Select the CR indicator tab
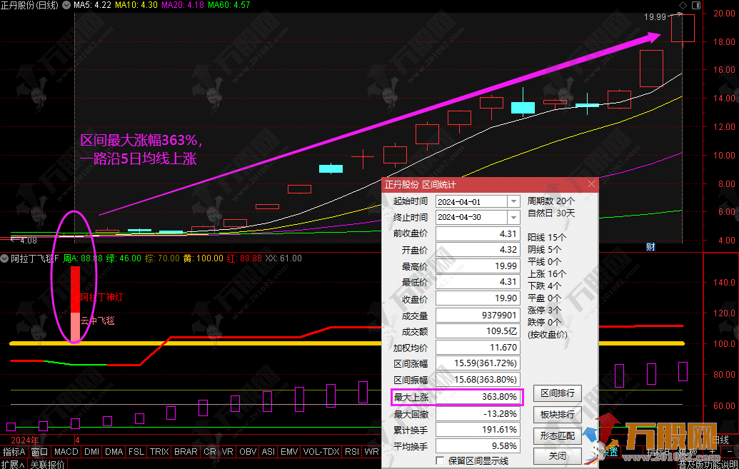739x469 pixels. (x=210, y=452)
